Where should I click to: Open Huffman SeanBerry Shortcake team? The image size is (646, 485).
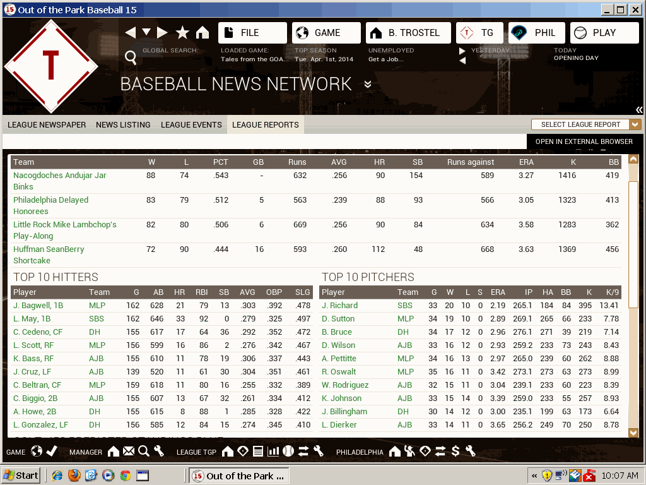[49, 255]
